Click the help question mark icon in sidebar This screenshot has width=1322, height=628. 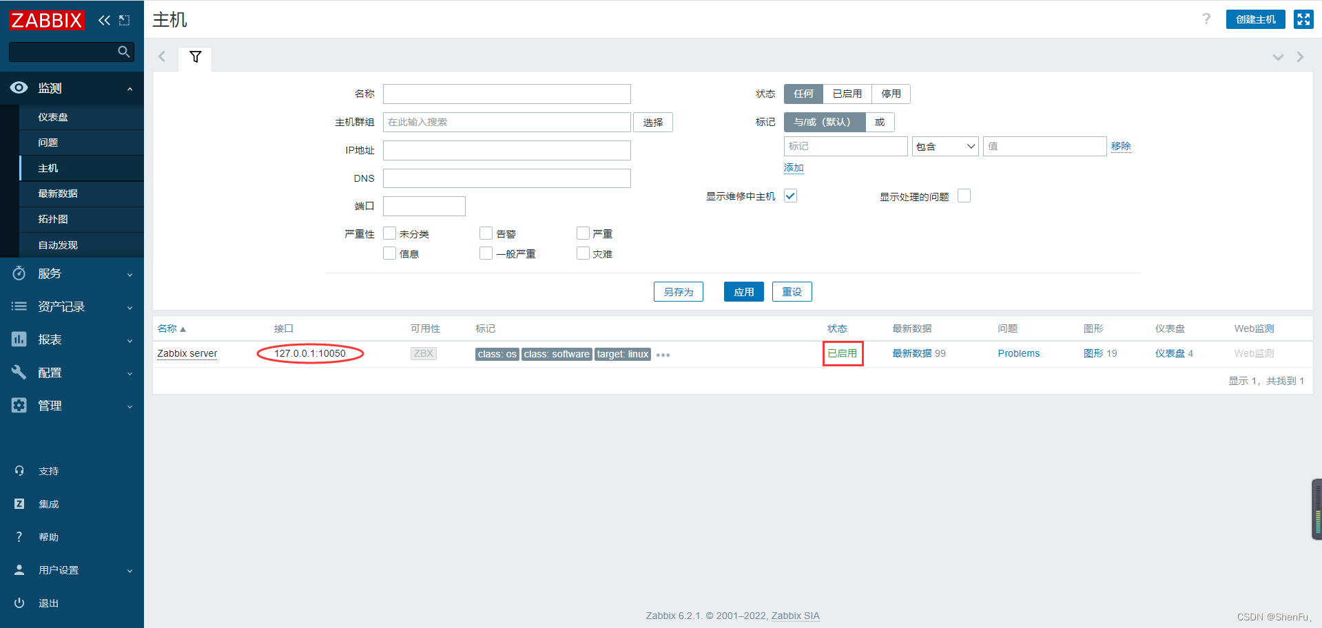[x=19, y=537]
